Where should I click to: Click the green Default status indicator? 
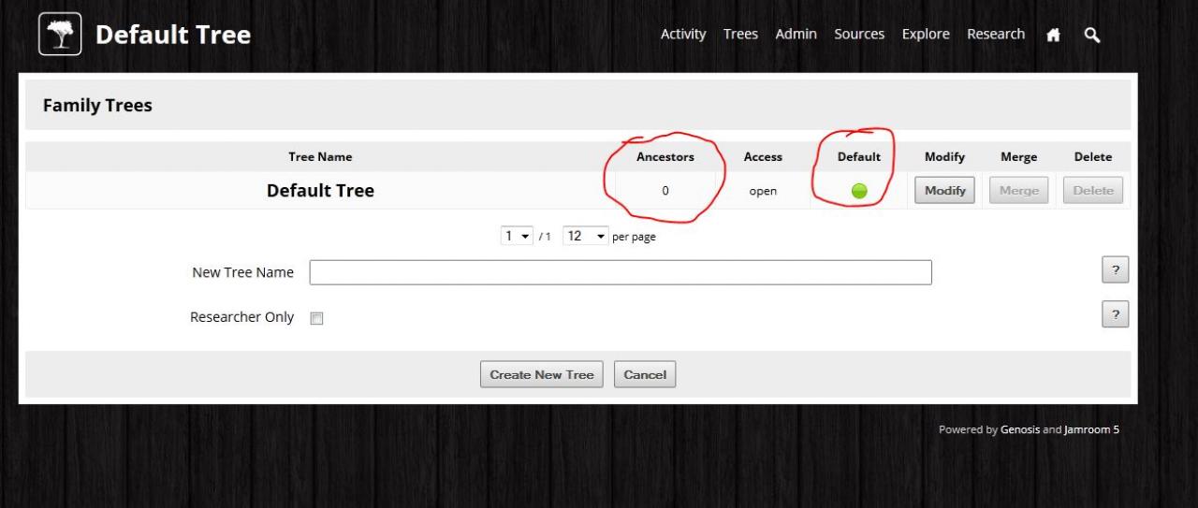[858, 191]
